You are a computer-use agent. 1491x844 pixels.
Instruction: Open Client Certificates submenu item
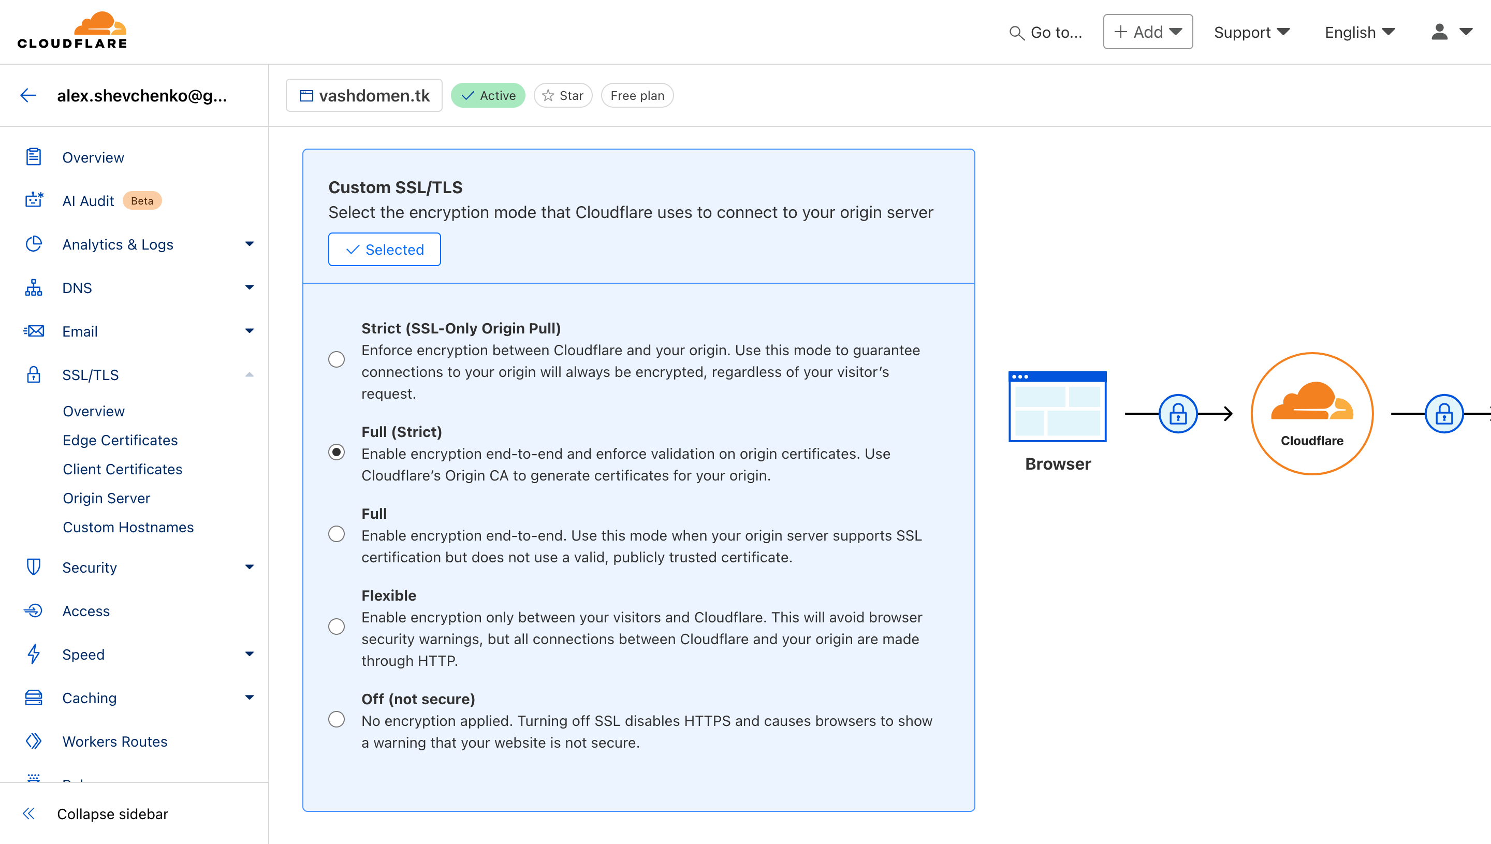(122, 469)
